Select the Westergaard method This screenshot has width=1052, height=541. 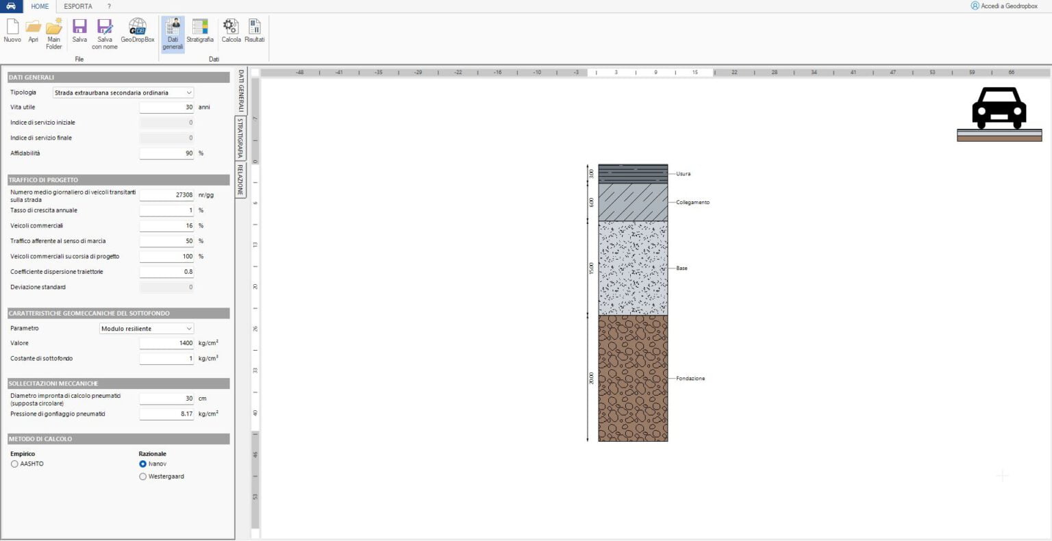point(142,476)
